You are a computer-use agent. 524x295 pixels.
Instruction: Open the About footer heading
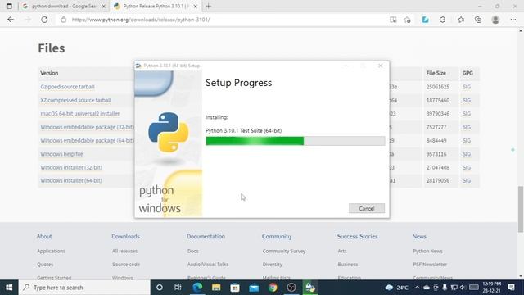coord(44,236)
